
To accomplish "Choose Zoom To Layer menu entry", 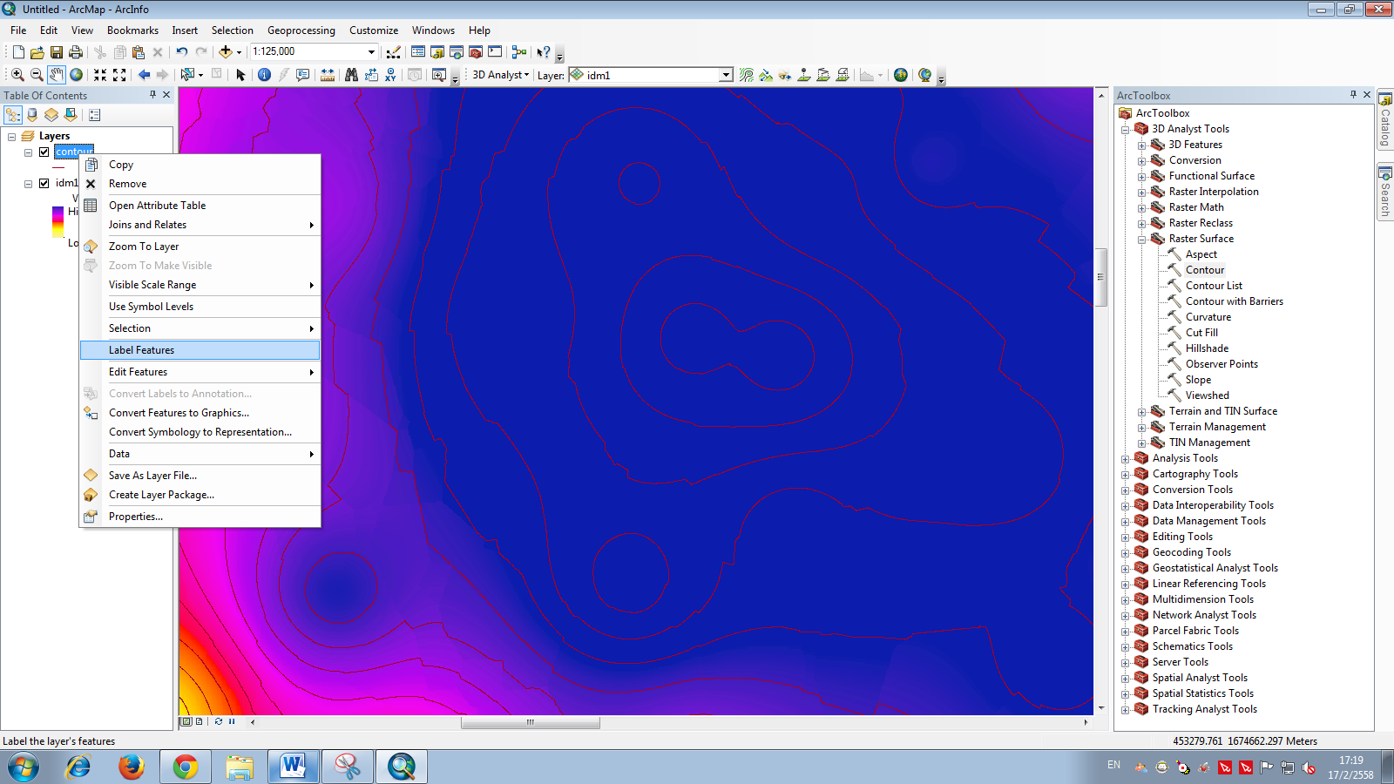I will (x=200, y=247).
